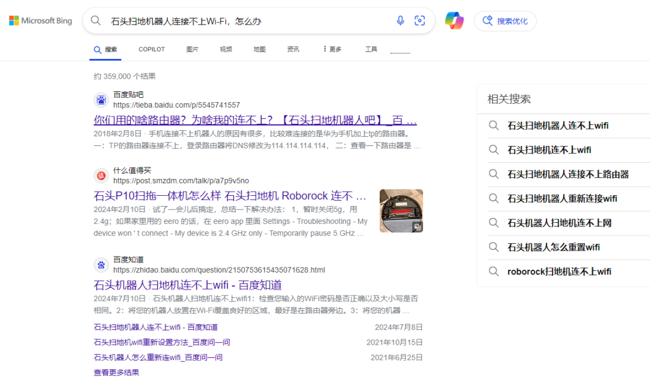
Task: Click 查看更多结果 link
Action: 117,372
